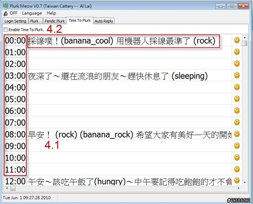Switch to the Peridic Plurk tab

(54, 21)
